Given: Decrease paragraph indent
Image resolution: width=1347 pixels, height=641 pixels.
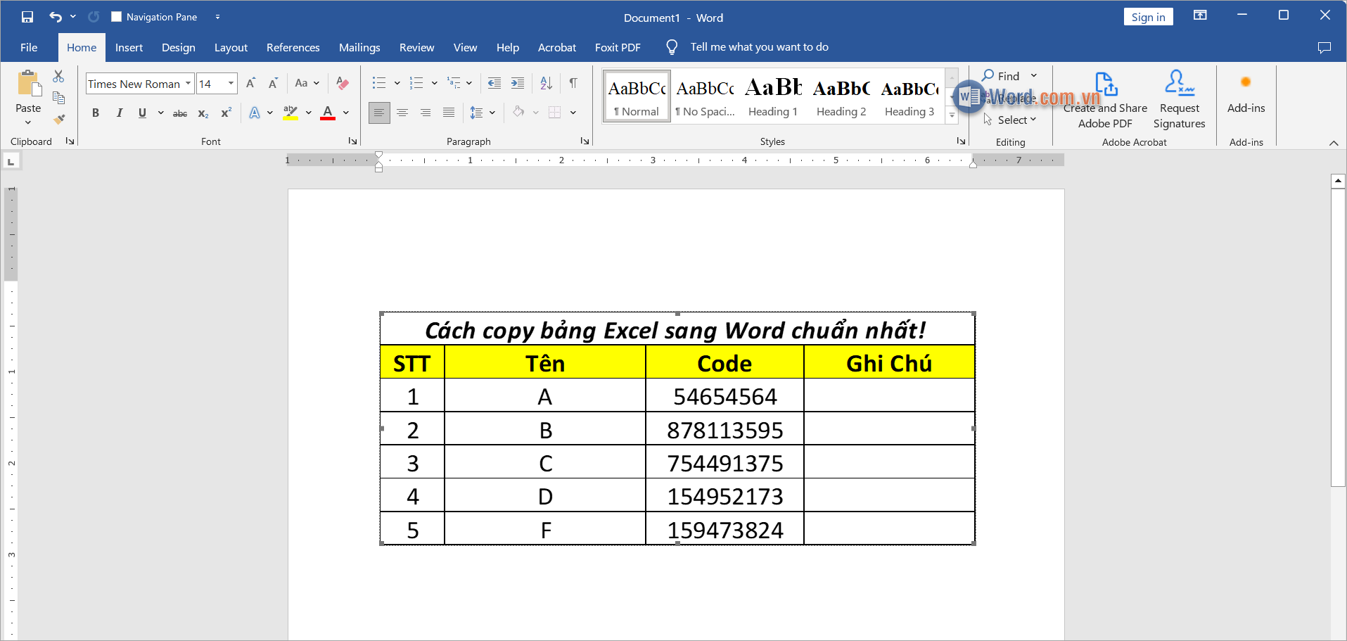Looking at the screenshot, I should (x=494, y=83).
